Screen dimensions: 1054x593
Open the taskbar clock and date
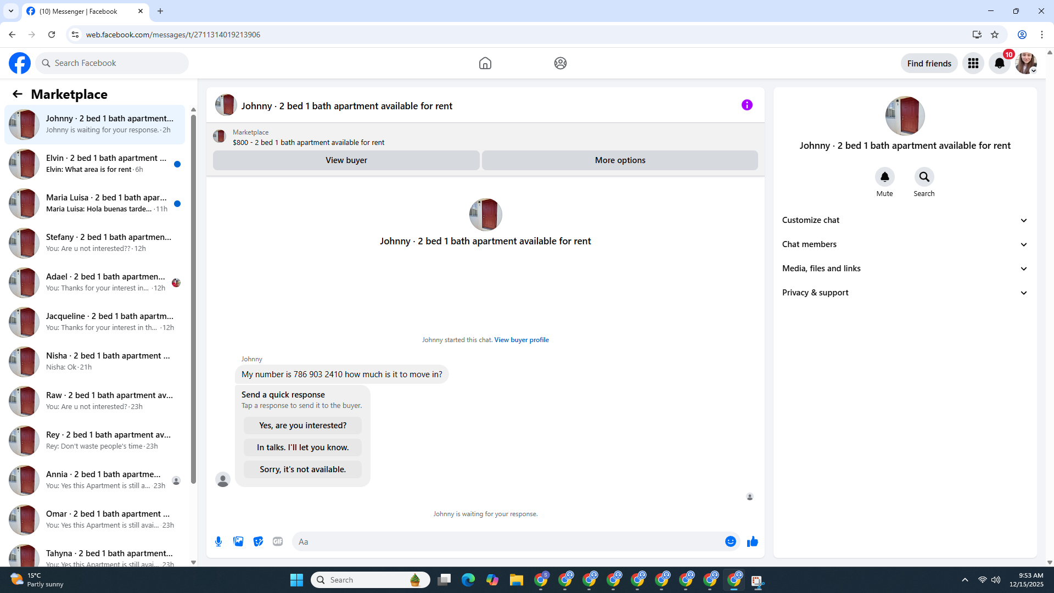[x=1026, y=580]
